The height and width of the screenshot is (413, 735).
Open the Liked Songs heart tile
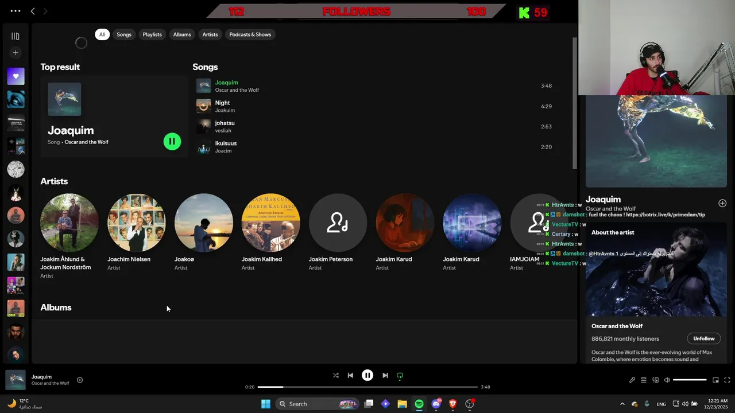pos(16,76)
